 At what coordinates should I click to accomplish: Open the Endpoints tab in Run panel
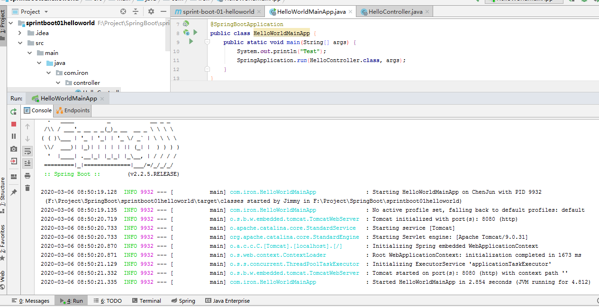coord(72,110)
